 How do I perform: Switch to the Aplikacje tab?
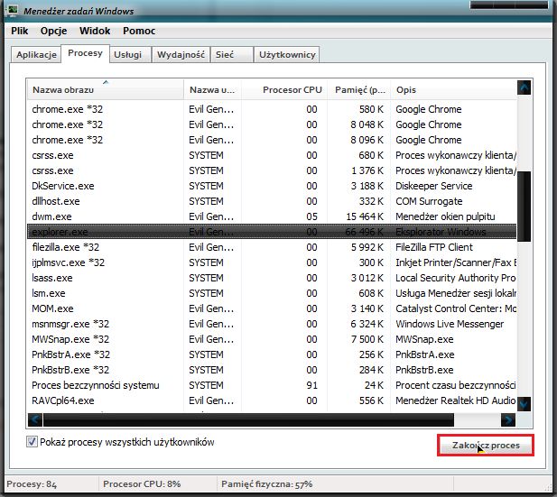pyautogui.click(x=36, y=55)
